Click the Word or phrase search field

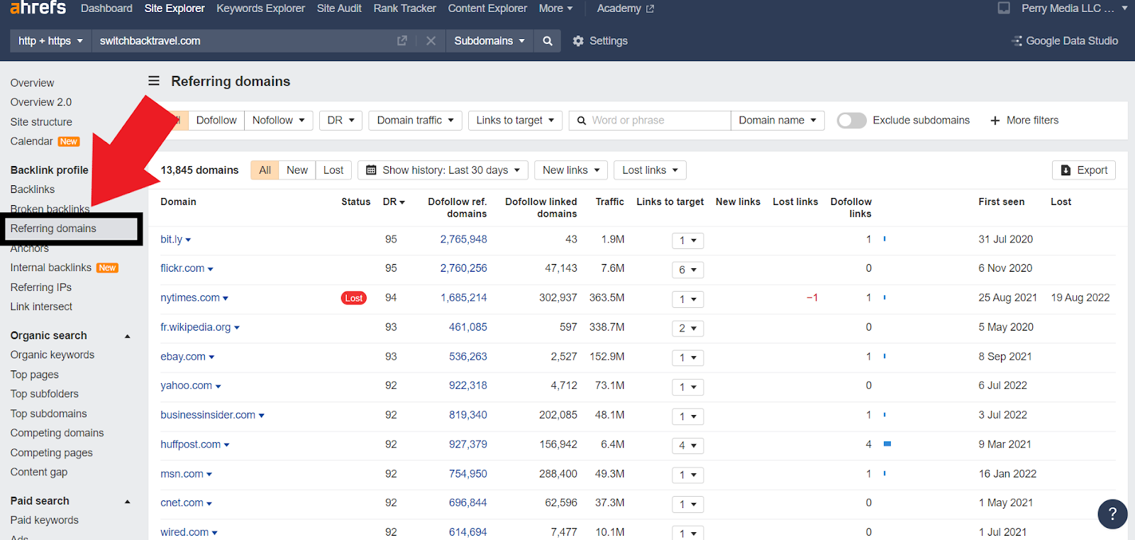tap(650, 121)
